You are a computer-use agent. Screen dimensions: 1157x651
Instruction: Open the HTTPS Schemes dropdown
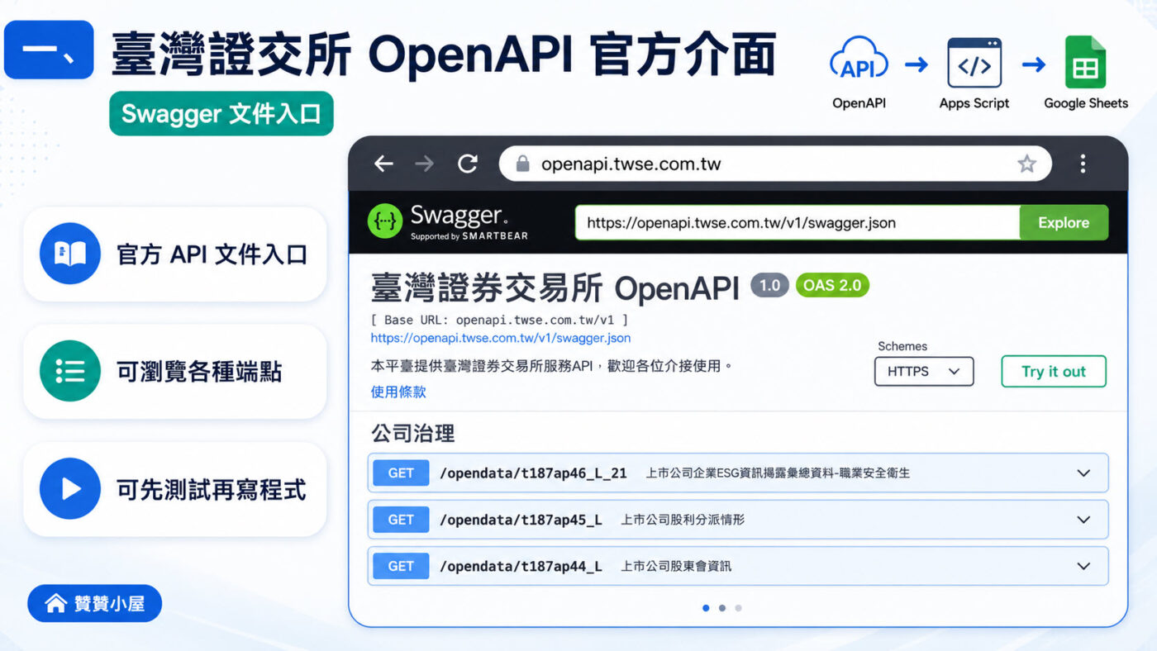tap(924, 371)
